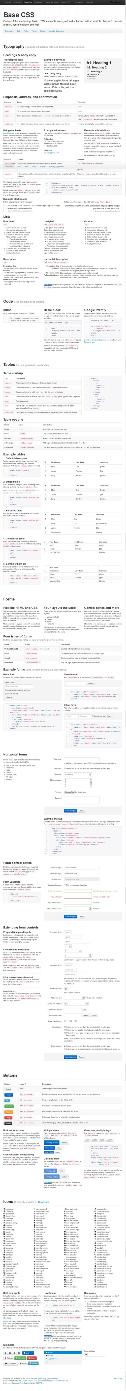Screen dimensions: 126x1391
Task: Click the orange Warning button in Buttons table
Action: (9, 1112)
